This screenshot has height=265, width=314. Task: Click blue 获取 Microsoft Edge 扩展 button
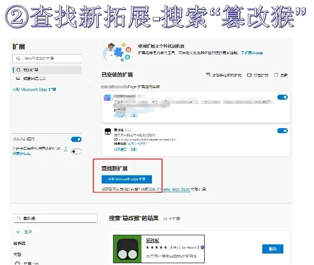pyautogui.click(x=126, y=179)
